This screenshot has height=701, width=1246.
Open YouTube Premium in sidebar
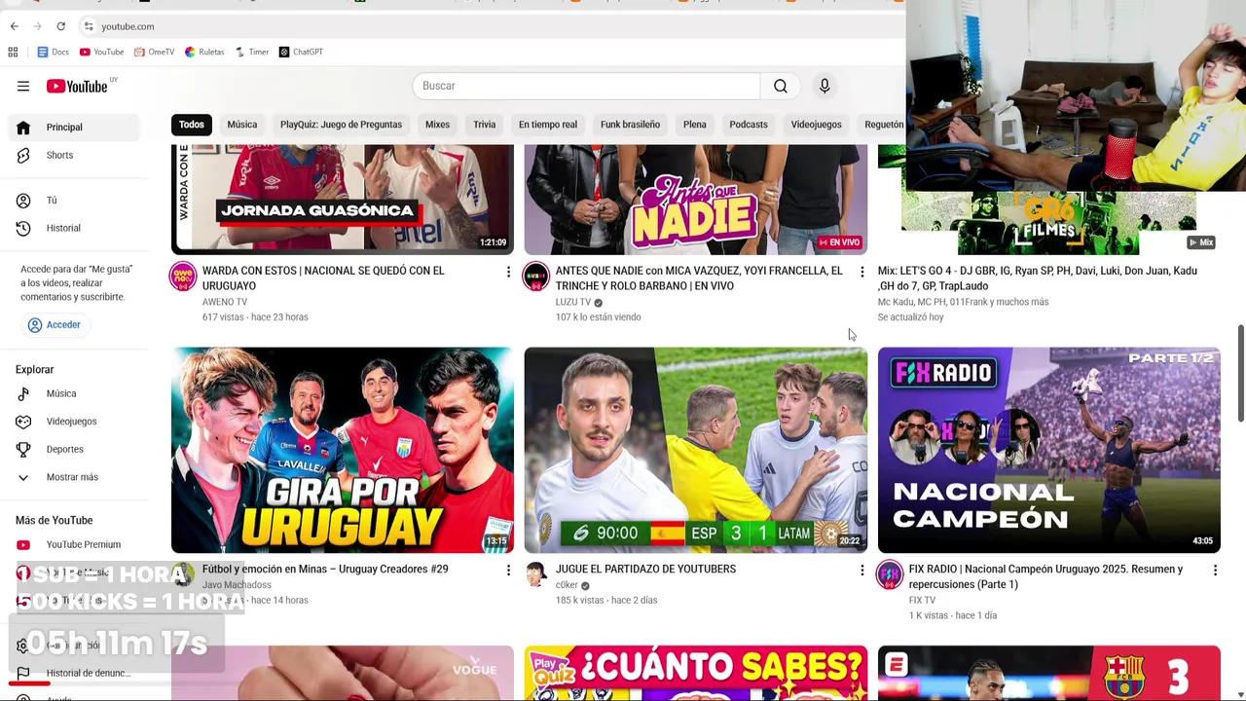tap(74, 544)
